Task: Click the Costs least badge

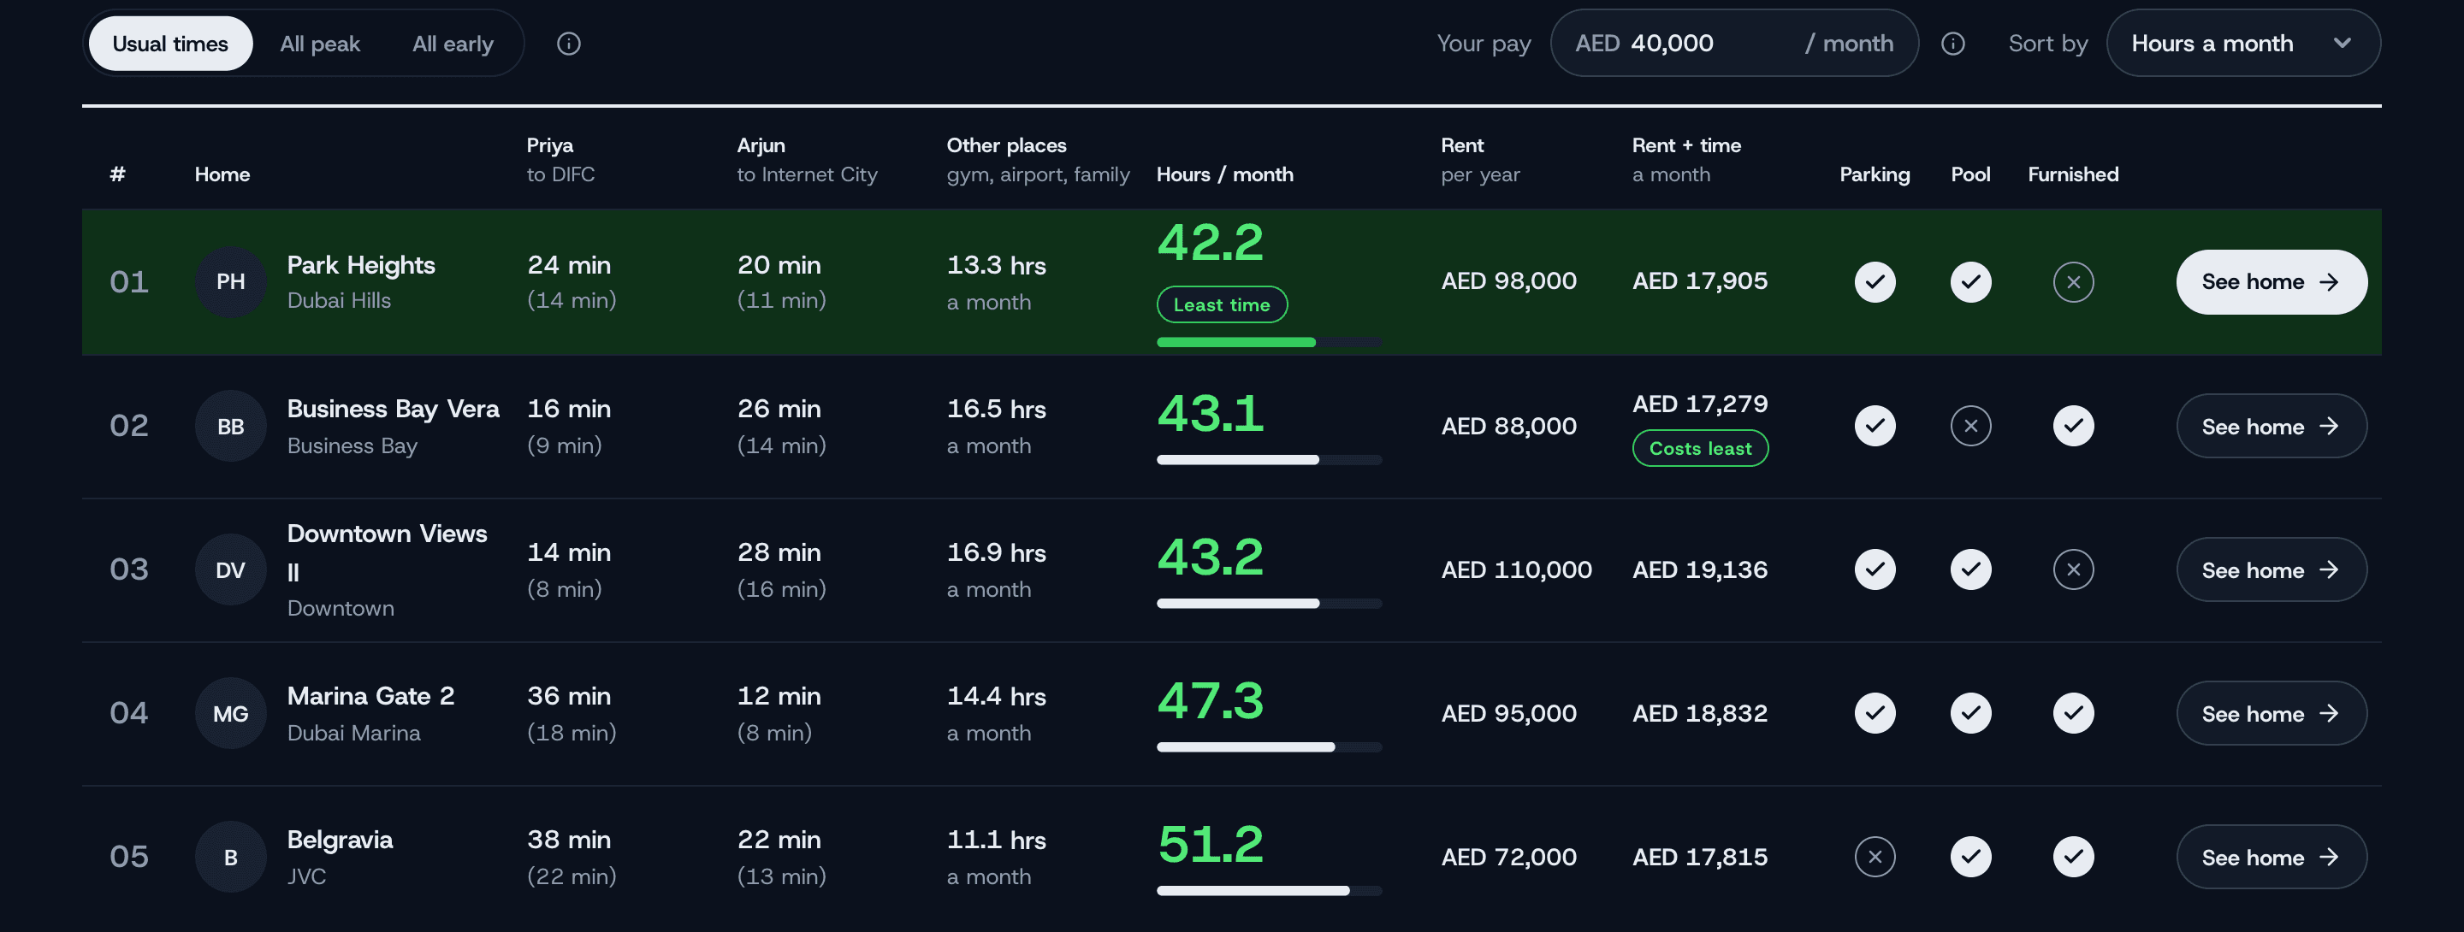Action: pos(1700,448)
